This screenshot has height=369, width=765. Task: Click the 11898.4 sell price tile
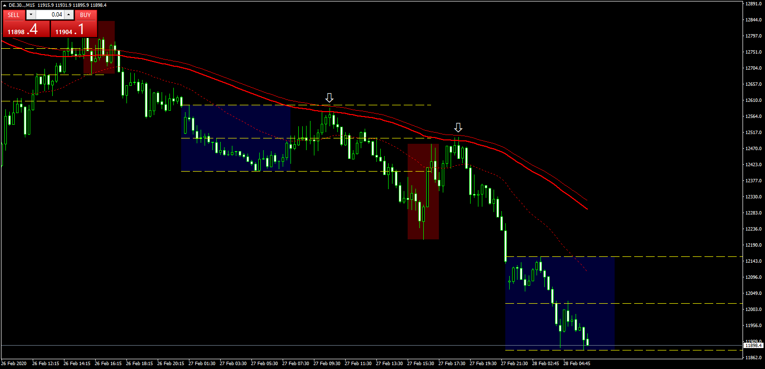[x=26, y=30]
